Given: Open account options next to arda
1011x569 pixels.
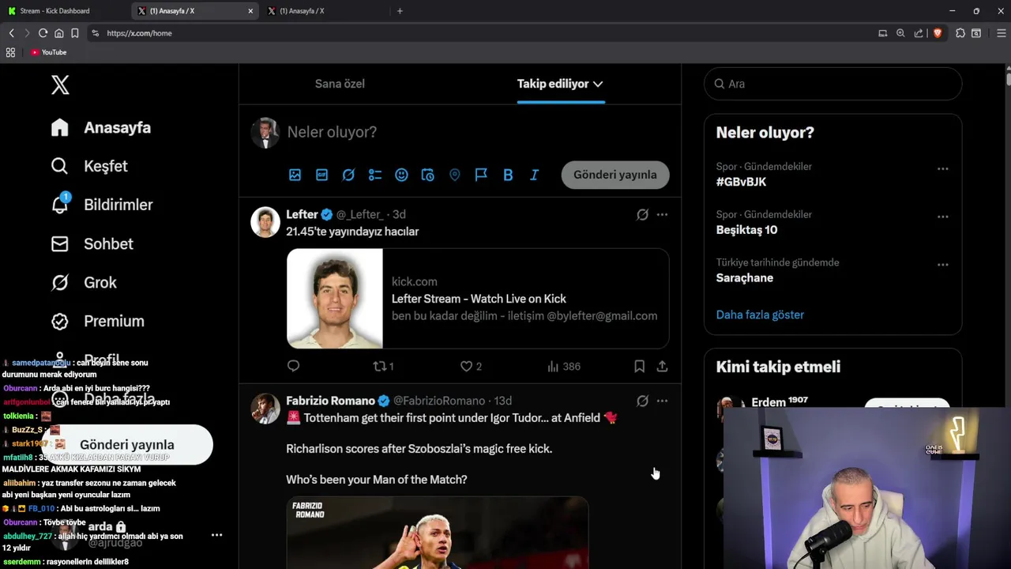Looking at the screenshot, I should point(216,535).
